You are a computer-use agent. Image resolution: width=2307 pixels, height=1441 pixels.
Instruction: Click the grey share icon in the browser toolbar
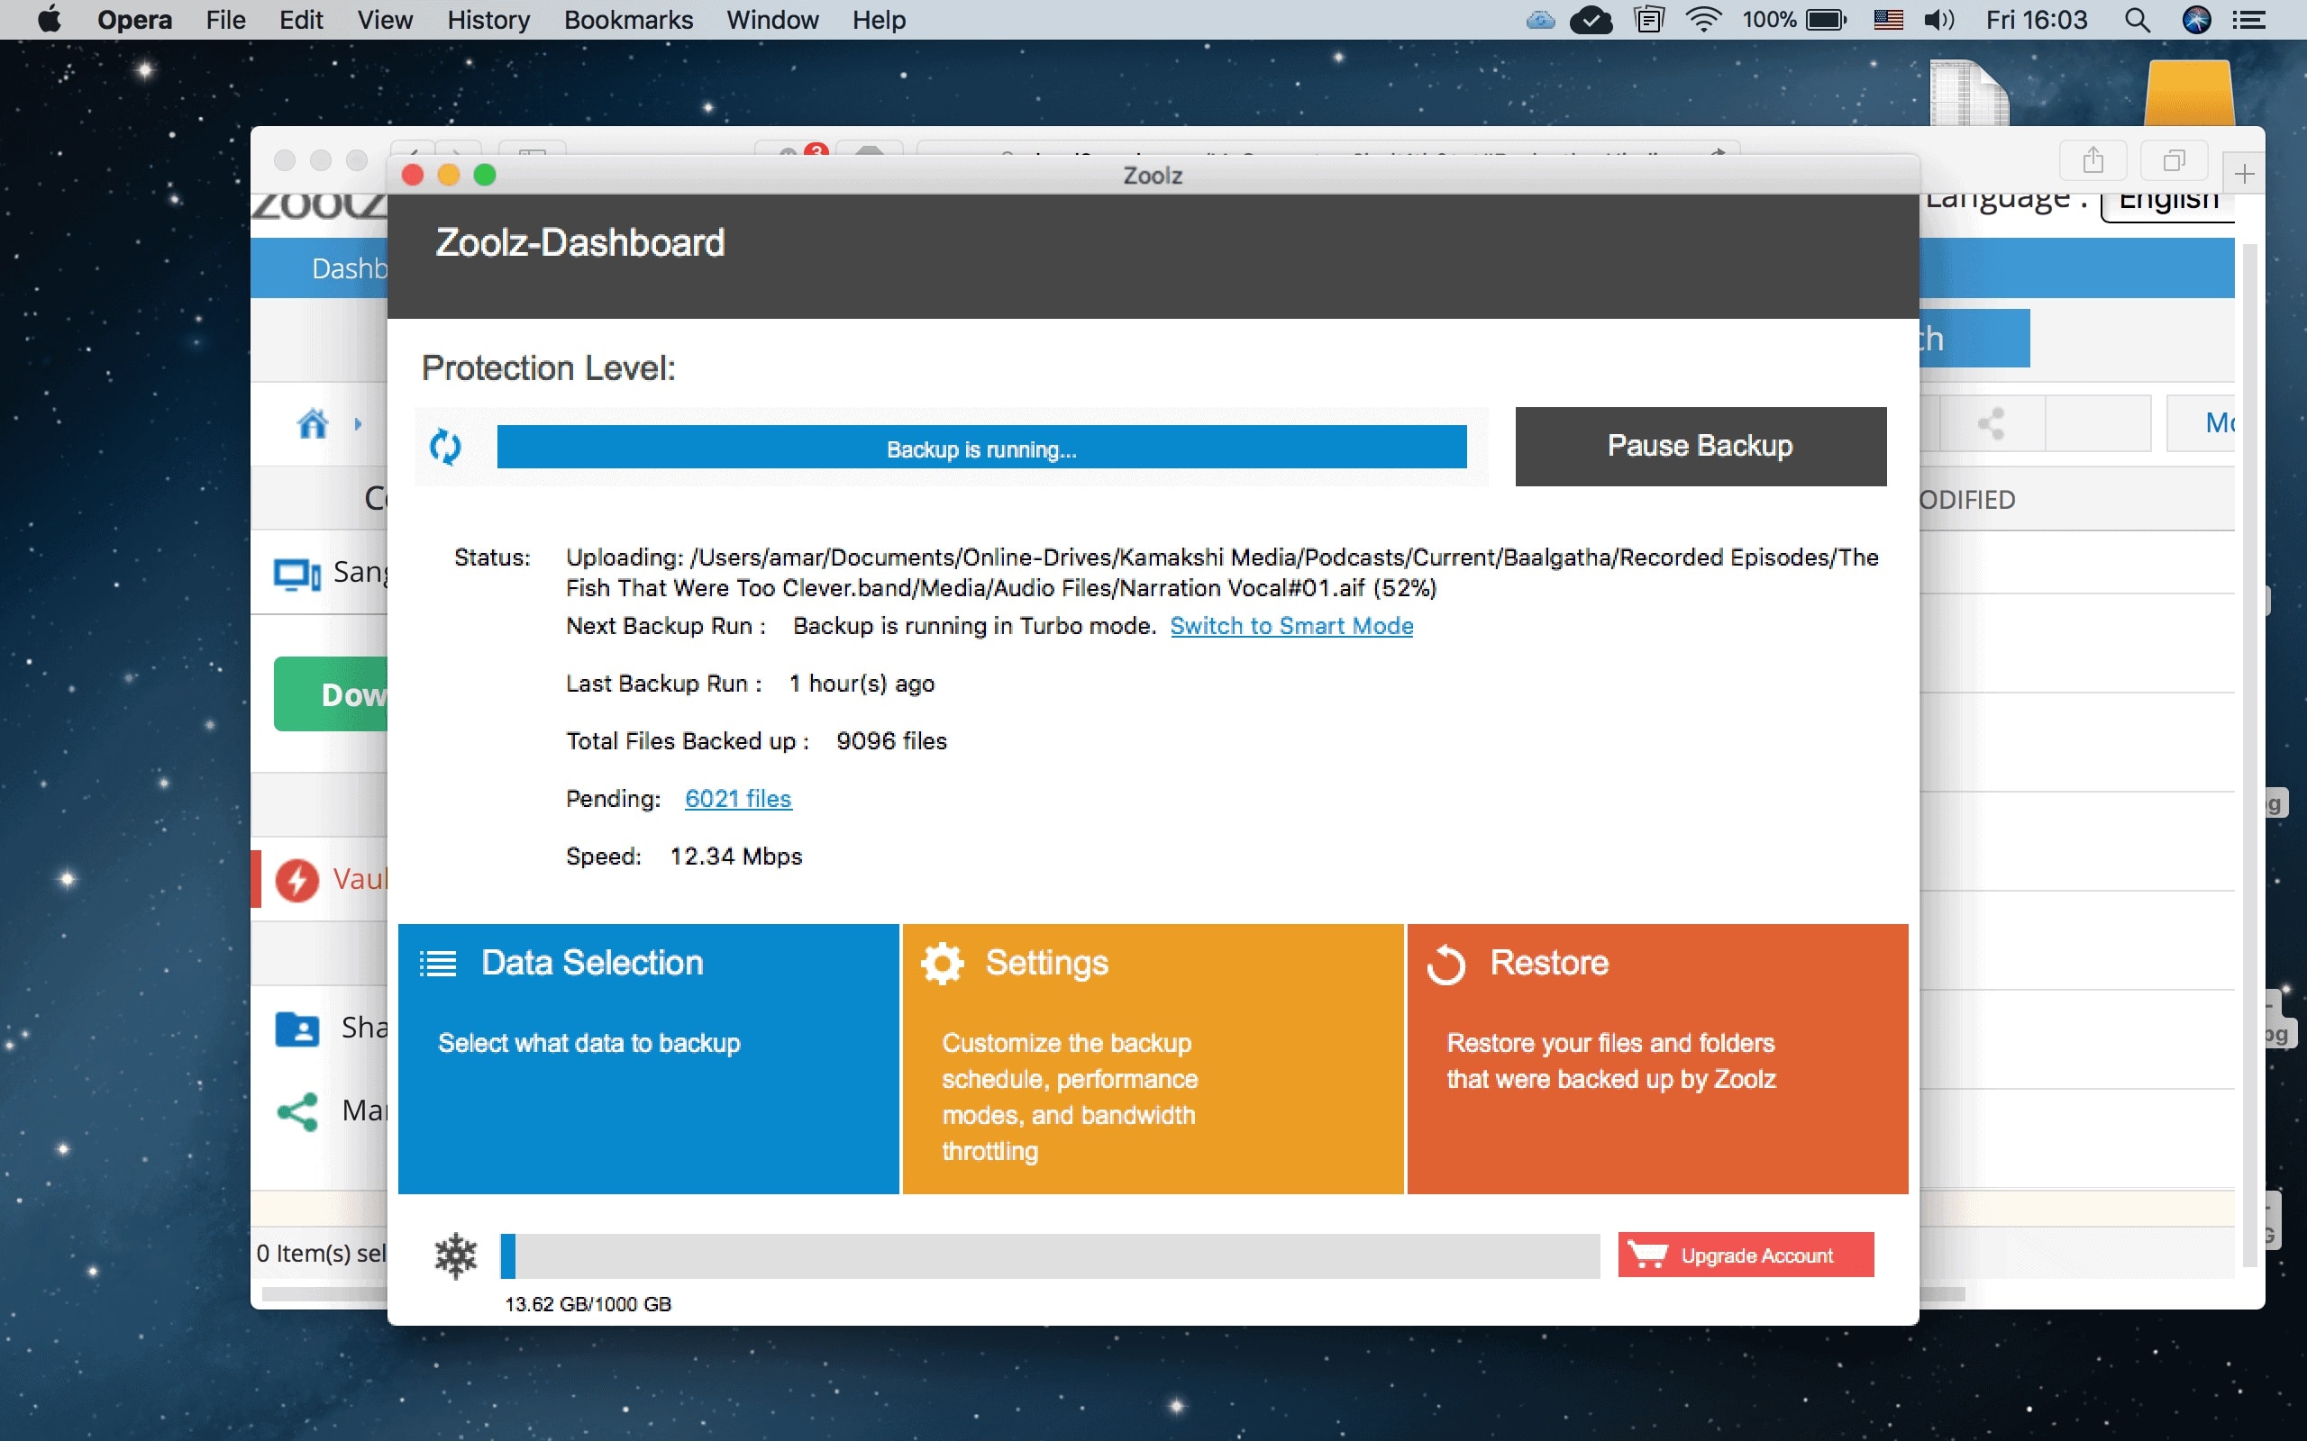pyautogui.click(x=1991, y=423)
